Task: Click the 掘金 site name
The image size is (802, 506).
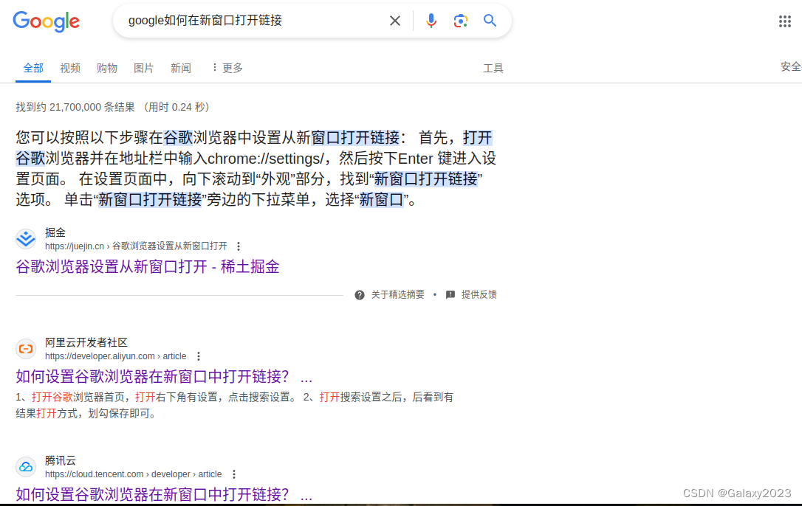Action: (x=55, y=232)
